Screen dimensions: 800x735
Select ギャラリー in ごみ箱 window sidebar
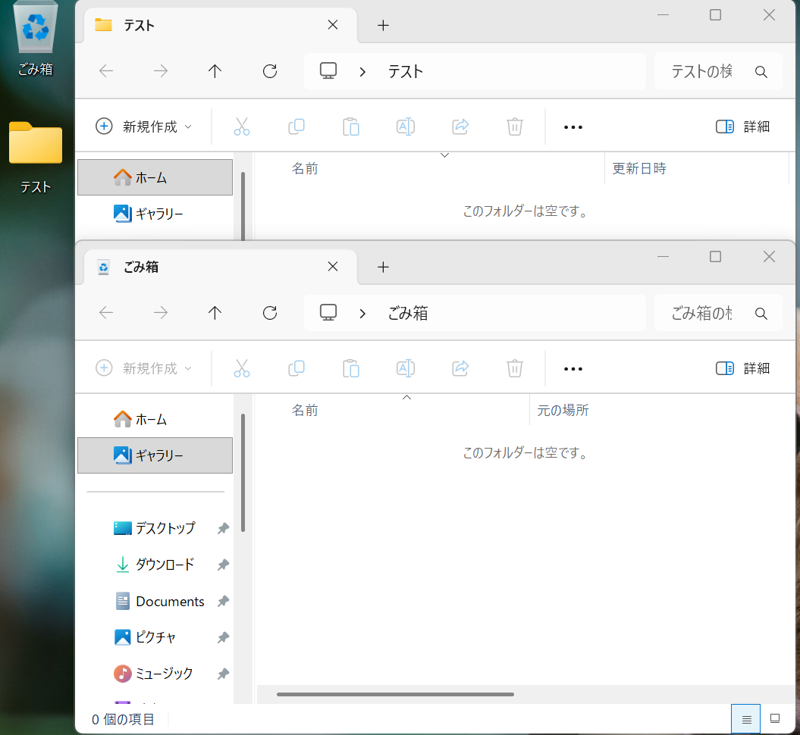pos(155,455)
